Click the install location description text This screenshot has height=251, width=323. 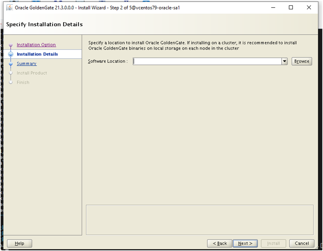click(192, 45)
